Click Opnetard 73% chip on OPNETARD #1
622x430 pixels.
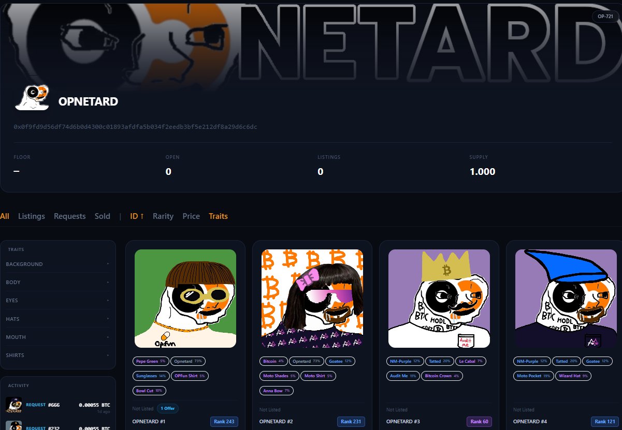[x=188, y=361]
